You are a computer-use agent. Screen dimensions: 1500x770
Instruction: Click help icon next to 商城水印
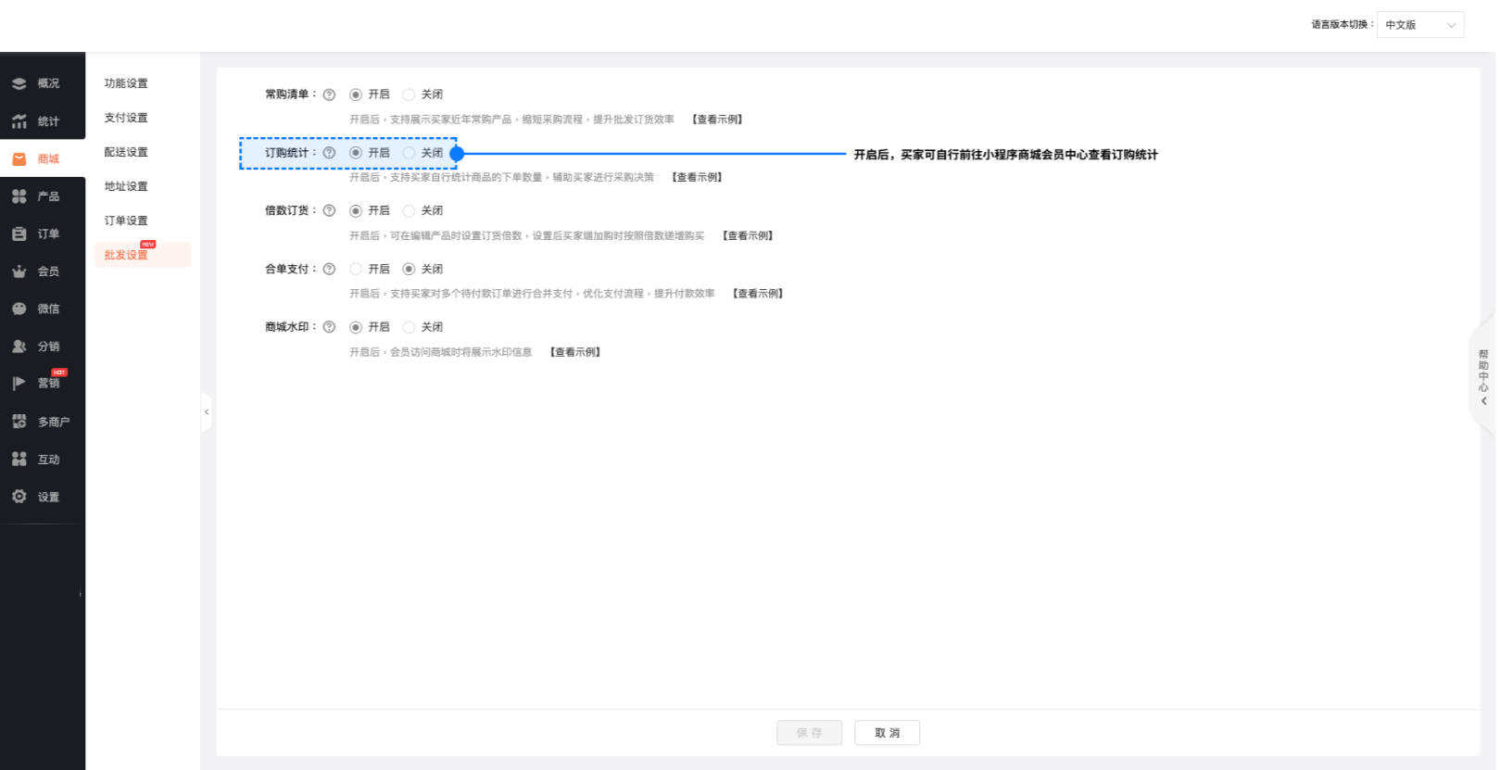coord(329,327)
